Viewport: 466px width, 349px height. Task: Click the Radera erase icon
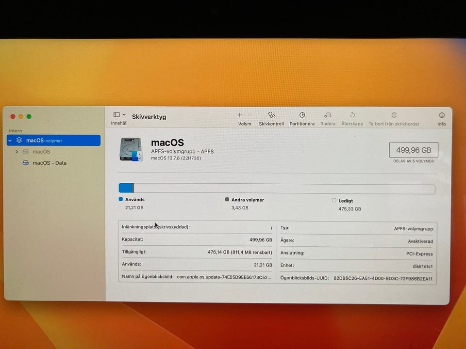point(328,115)
